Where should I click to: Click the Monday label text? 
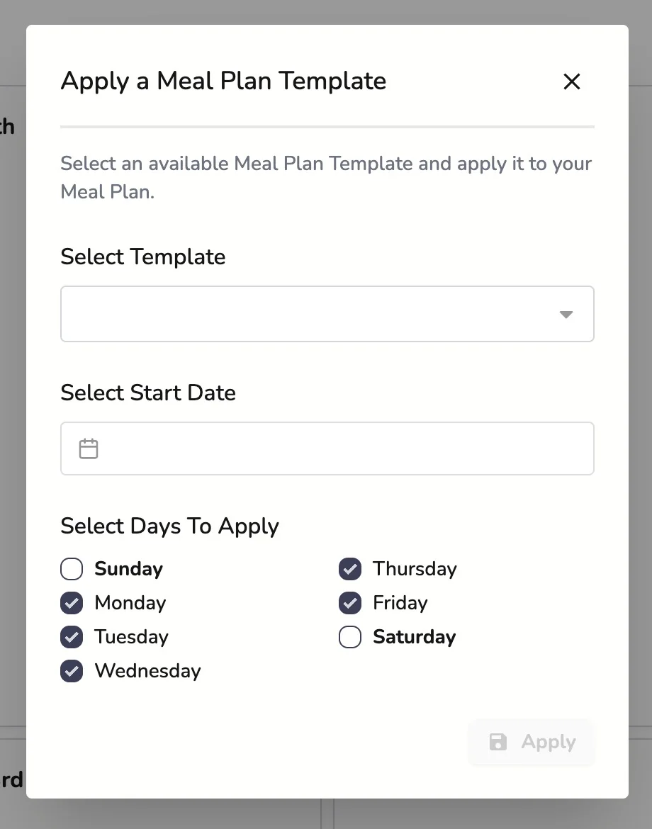coord(130,603)
